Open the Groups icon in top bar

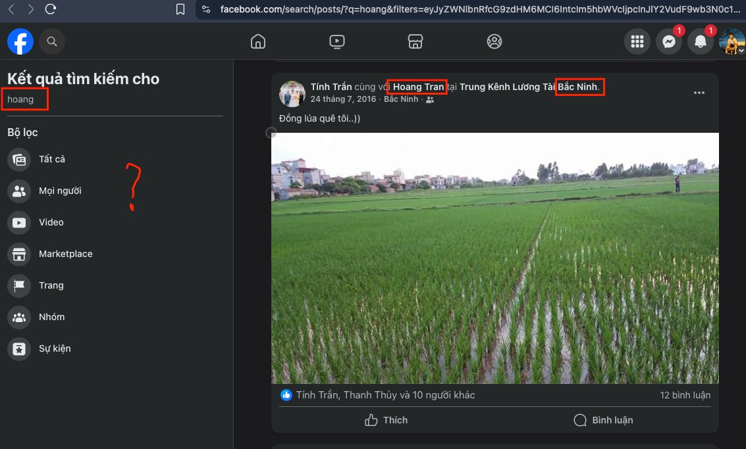494,41
